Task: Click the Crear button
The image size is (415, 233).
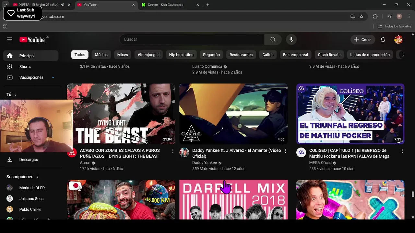Action: [362, 39]
